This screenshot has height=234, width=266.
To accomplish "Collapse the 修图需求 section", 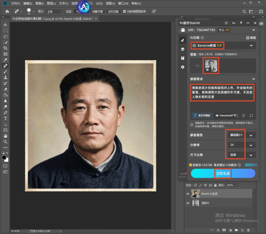I will pos(254,79).
